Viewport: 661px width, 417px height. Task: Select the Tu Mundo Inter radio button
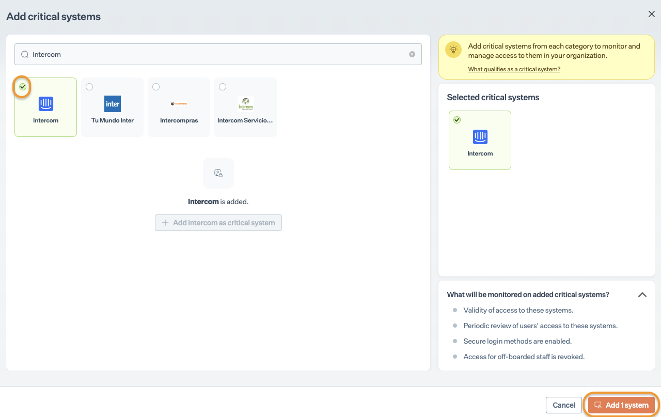(89, 87)
